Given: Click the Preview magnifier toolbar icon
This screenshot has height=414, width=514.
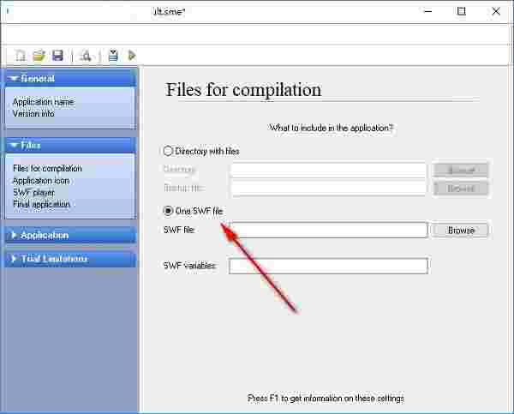Looking at the screenshot, I should 86,56.
